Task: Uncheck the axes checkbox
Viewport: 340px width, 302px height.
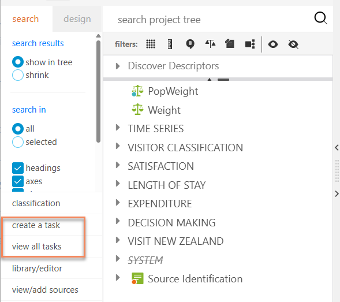Action: pos(18,181)
